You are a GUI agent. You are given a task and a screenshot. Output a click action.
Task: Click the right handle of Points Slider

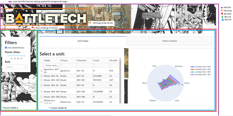click(x=24, y=56)
